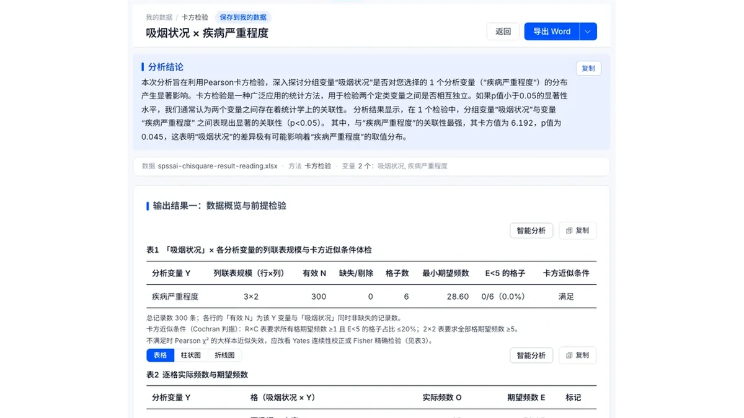Viewport: 744px width, 418px height.
Task: Click the 输出结果一：数据概览与前提检验 heading
Action: point(219,206)
